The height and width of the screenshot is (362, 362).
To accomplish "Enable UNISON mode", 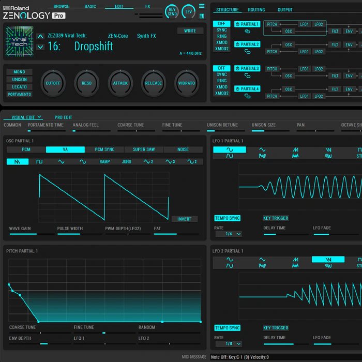I will pyautogui.click(x=20, y=80).
